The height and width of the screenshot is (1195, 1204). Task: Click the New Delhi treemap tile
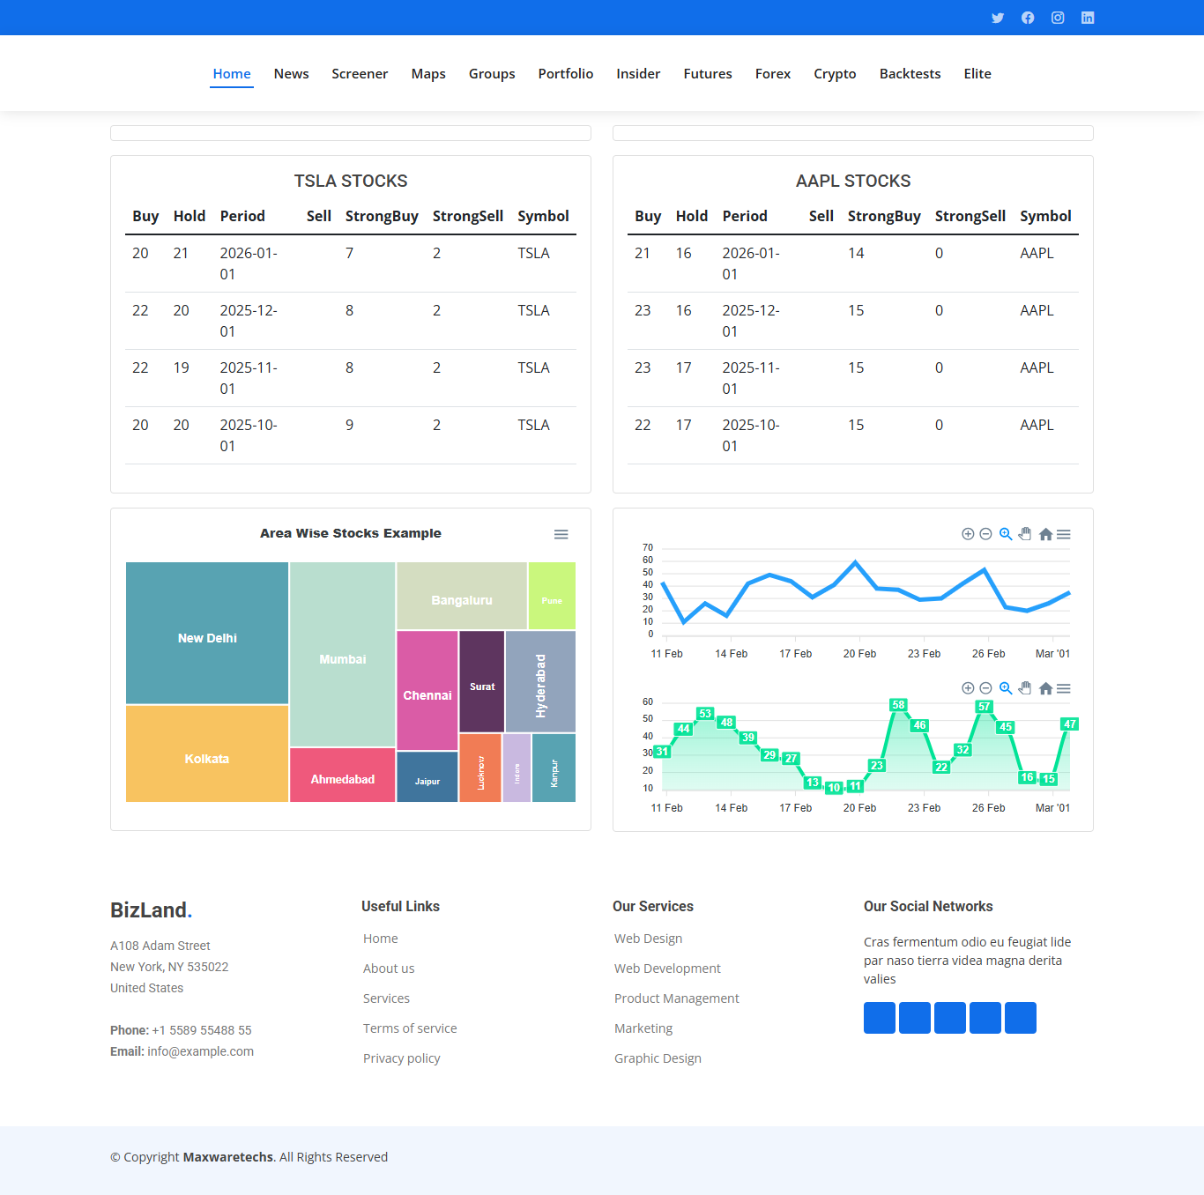tap(207, 633)
